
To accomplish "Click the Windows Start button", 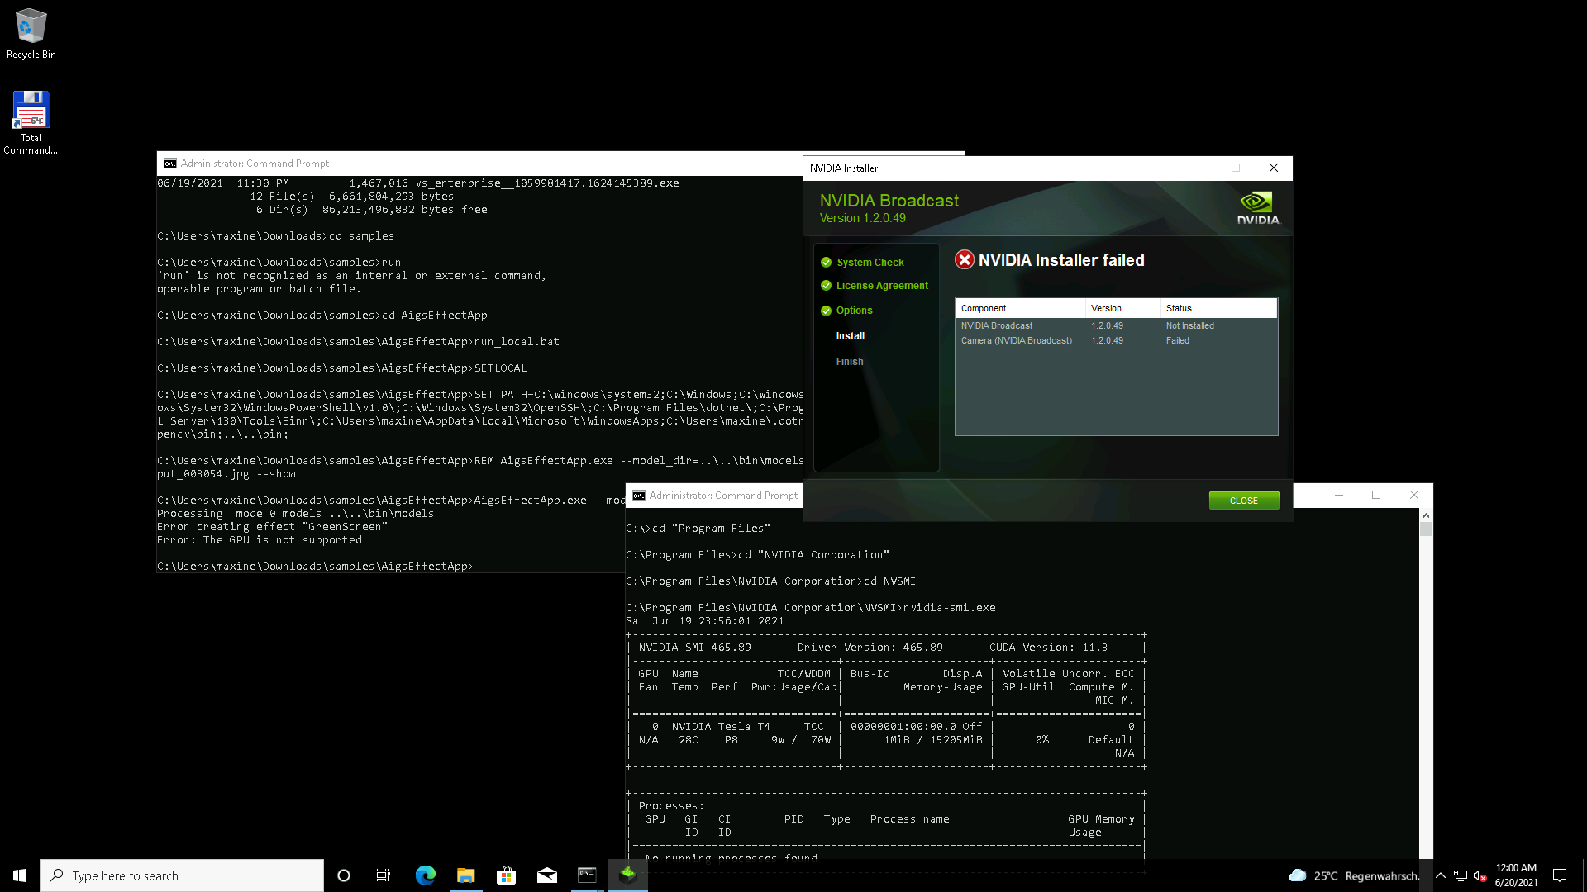I will point(20,875).
